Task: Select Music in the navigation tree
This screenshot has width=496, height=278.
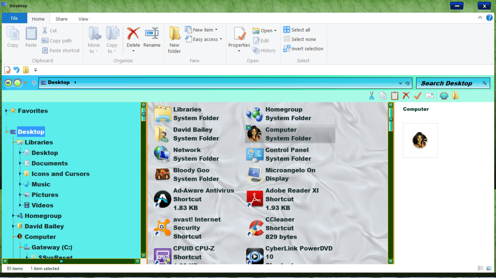Action: click(41, 184)
